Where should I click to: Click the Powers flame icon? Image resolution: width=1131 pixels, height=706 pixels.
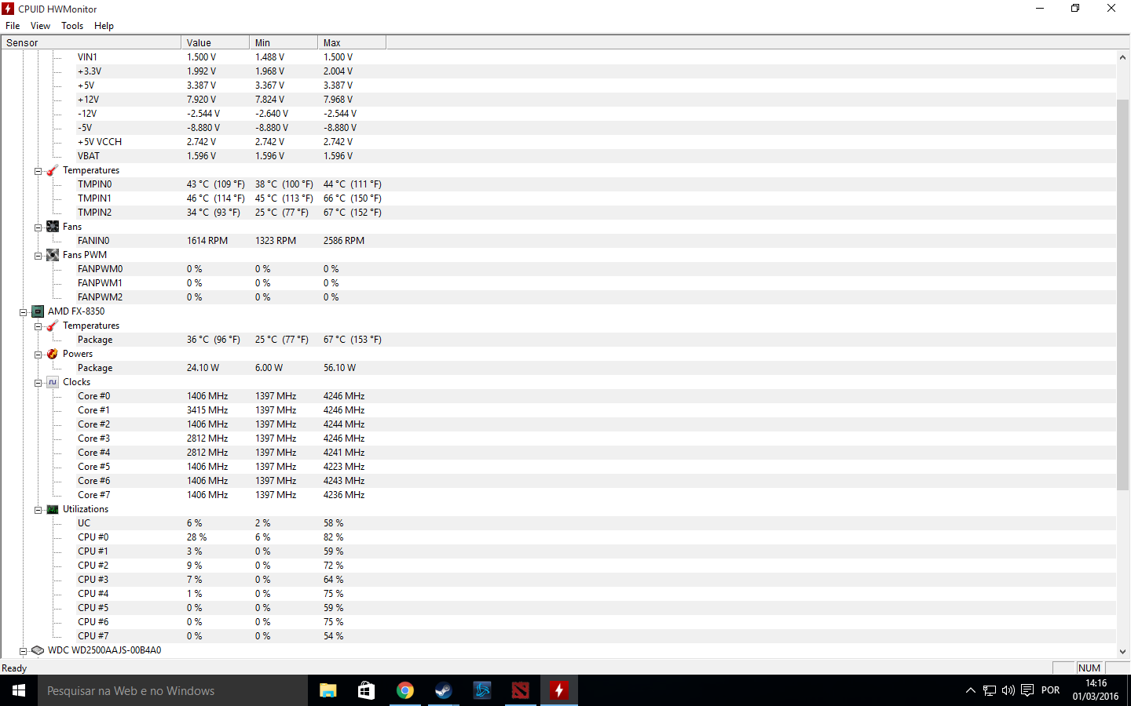tap(53, 354)
